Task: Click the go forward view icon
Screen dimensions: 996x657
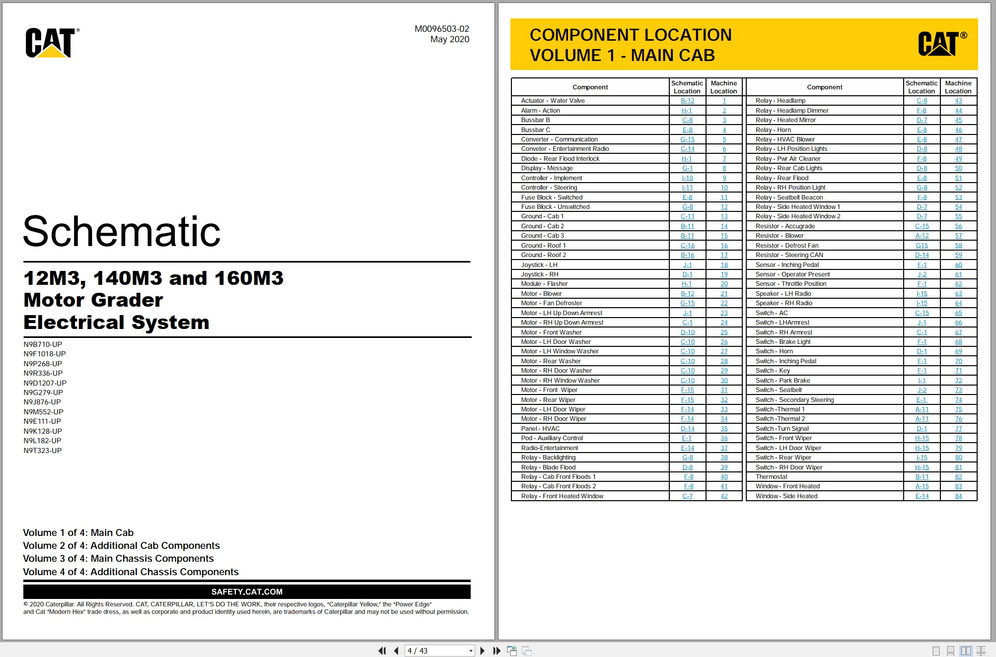Action: point(527,651)
